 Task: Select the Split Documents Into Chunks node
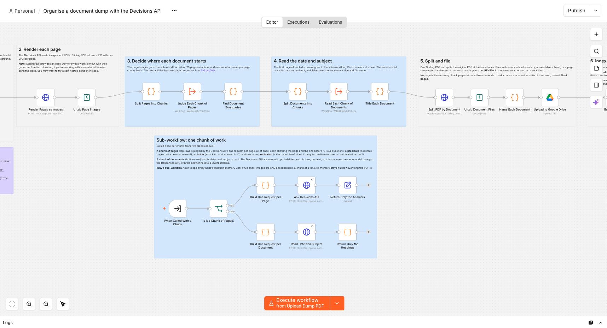coord(298,91)
